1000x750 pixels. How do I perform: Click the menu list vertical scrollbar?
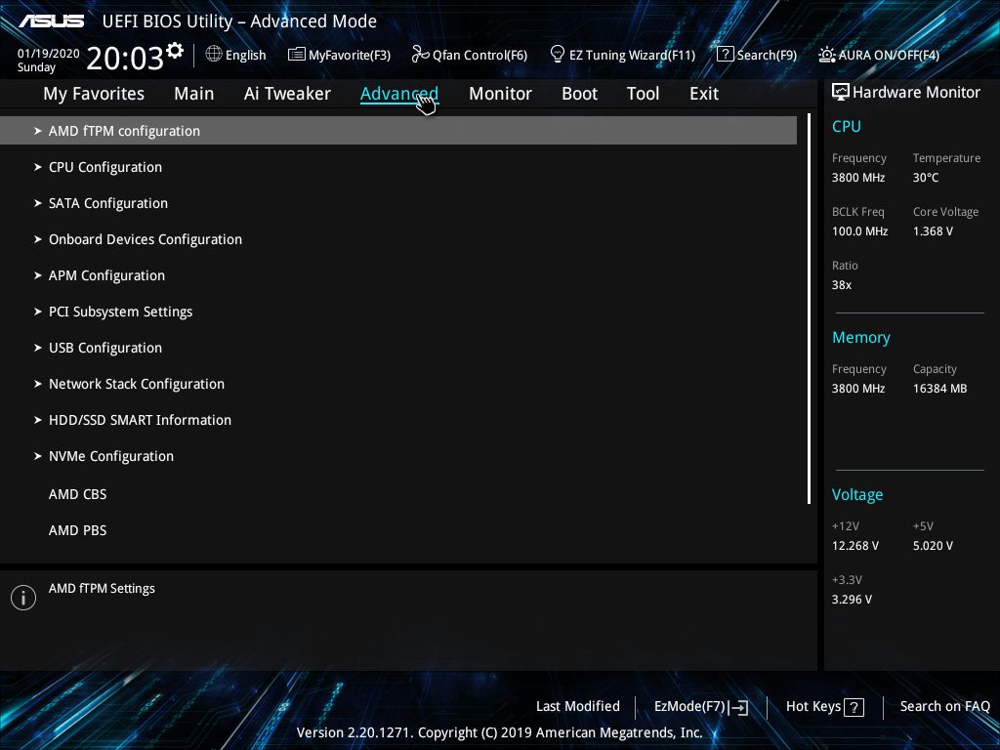809,309
